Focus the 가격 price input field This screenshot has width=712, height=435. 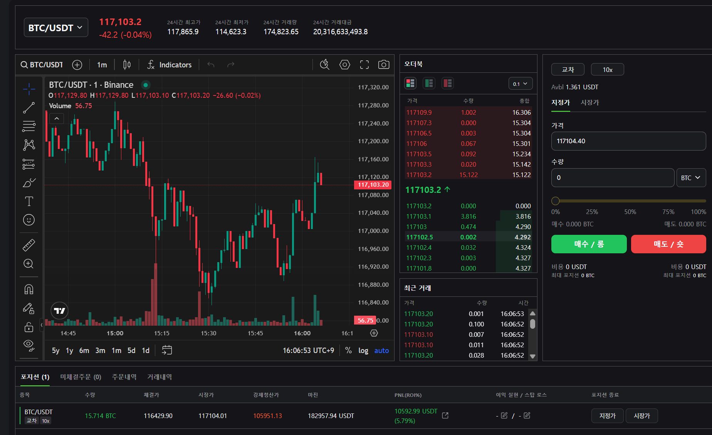(x=629, y=141)
